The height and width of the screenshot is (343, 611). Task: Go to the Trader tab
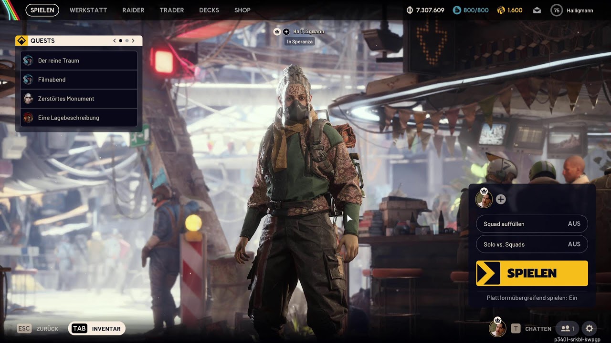pos(172,10)
